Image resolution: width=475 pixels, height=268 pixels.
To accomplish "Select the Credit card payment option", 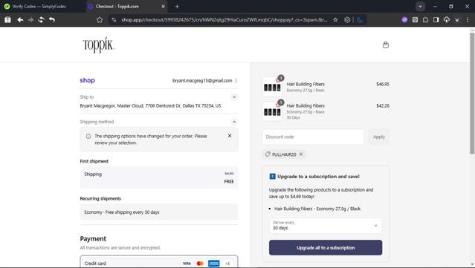I will point(159,263).
